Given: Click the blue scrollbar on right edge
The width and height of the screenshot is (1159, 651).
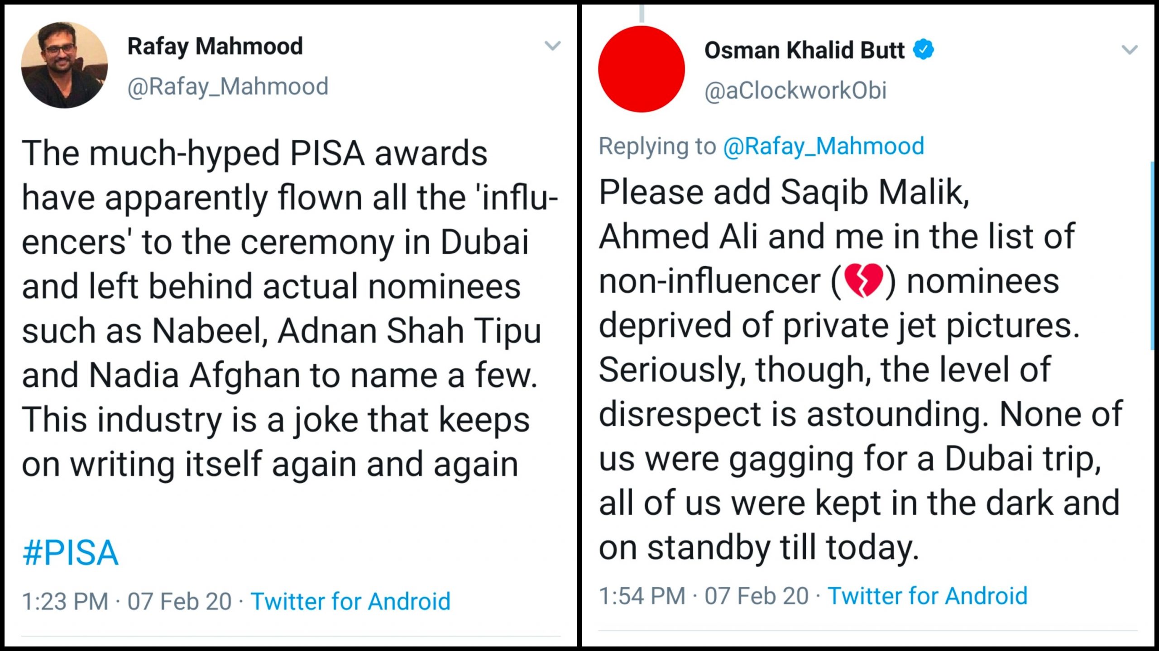Looking at the screenshot, I should [1153, 256].
